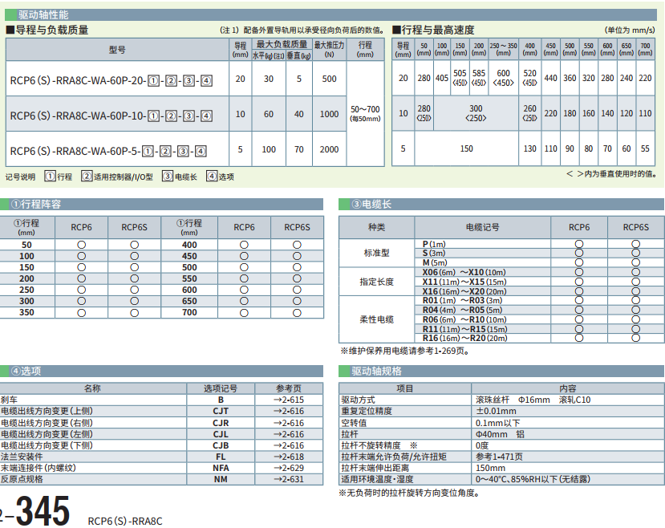665x528 pixels.
Task: Select the 法兰安装件 option name
Action: [x=22, y=457]
